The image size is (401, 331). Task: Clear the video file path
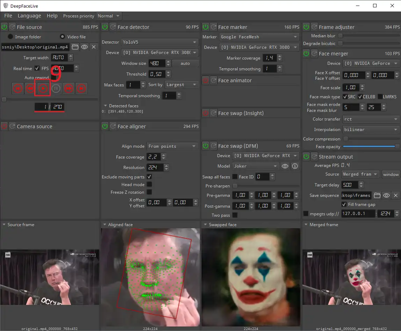pos(94,47)
